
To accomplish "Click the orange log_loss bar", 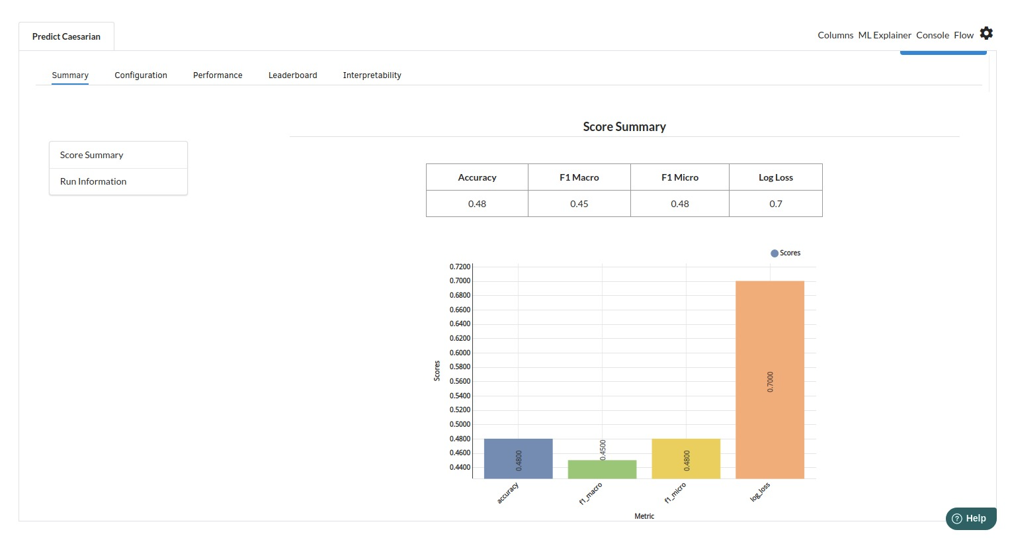I will point(770,380).
